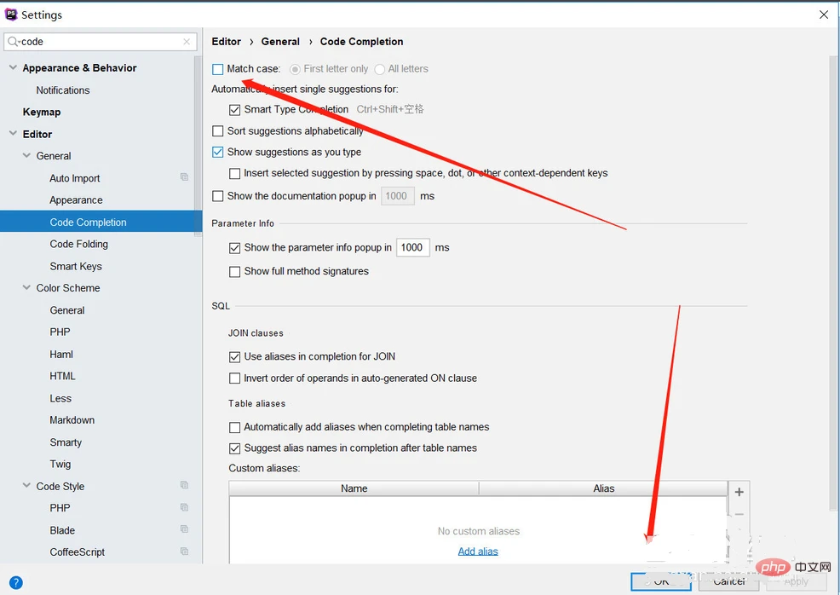
Task: Clear the settings search field
Action: point(187,42)
